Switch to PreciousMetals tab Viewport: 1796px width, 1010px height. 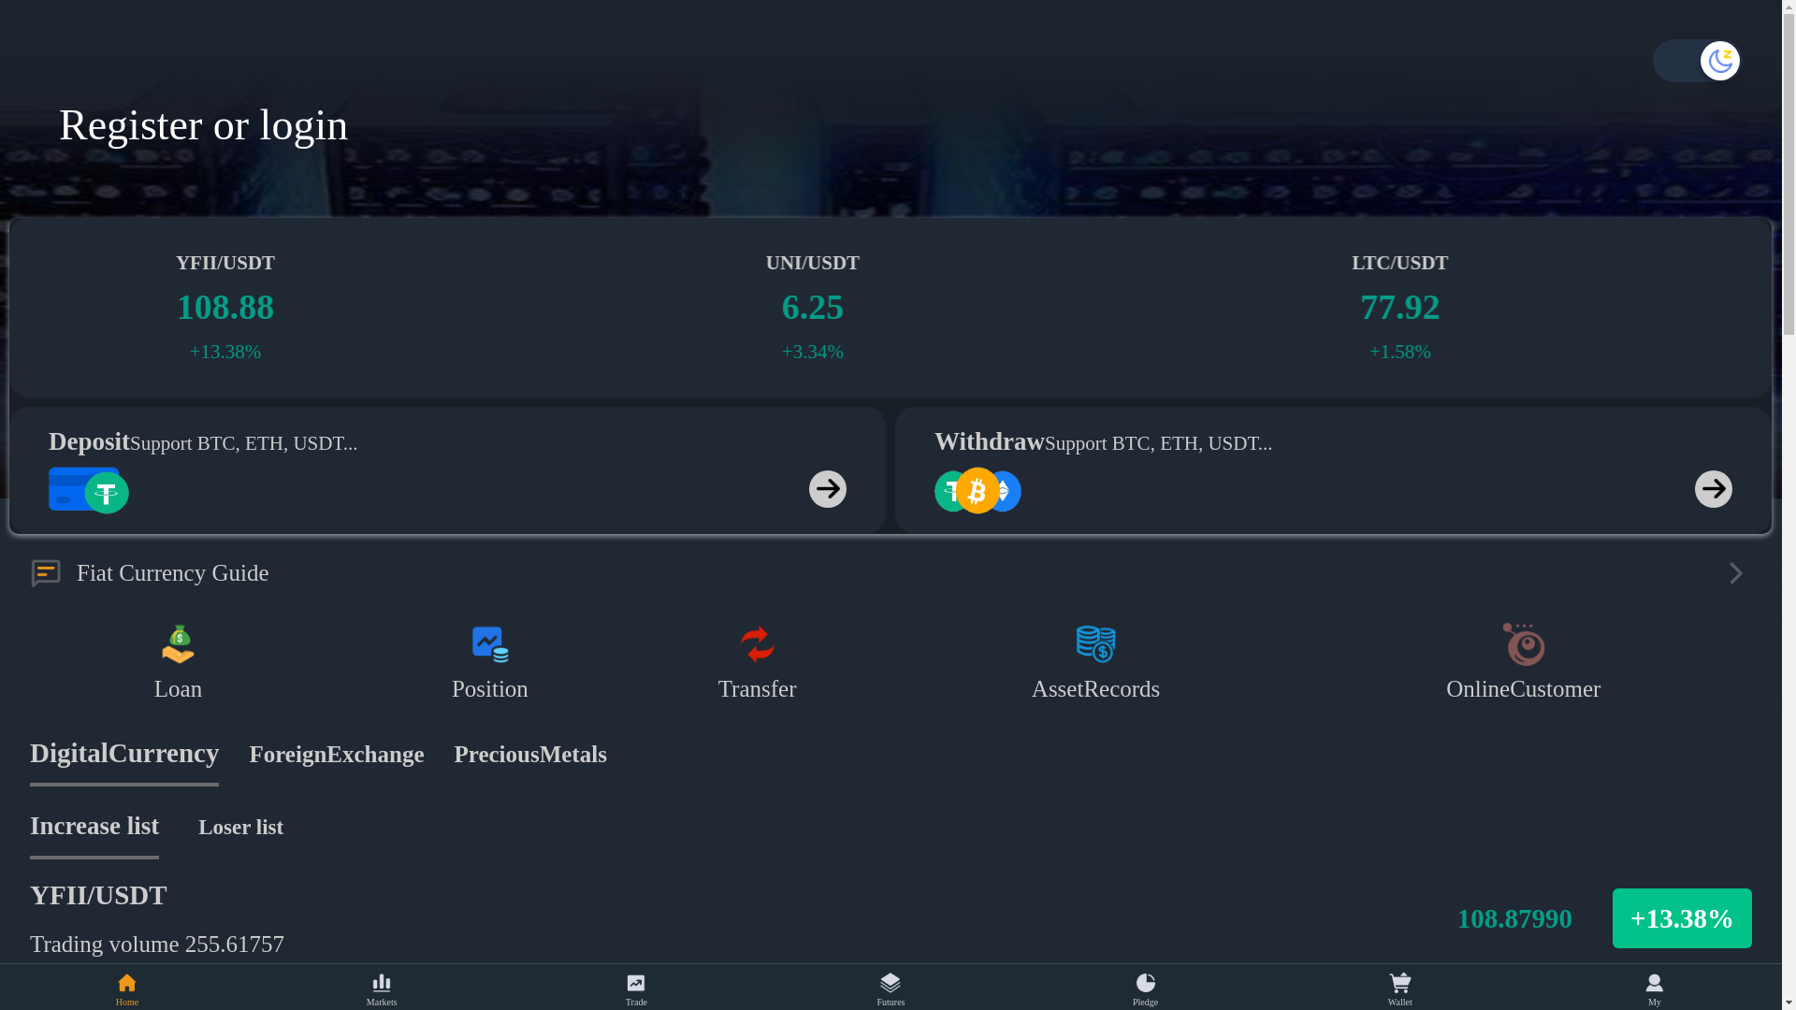pos(530,755)
